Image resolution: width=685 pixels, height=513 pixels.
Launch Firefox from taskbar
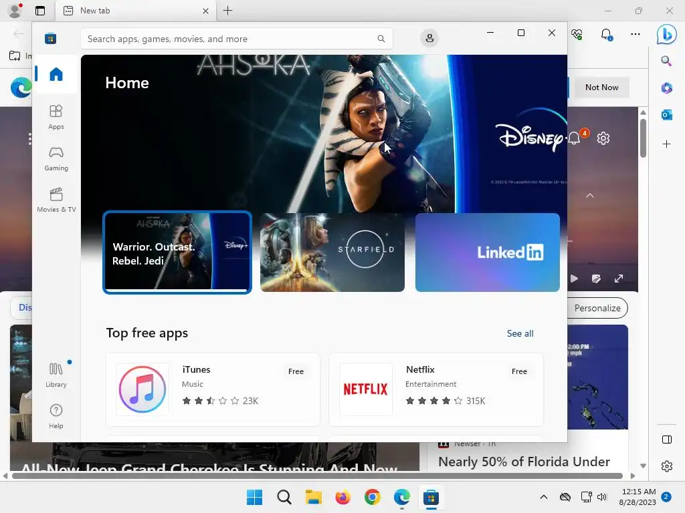coord(343,497)
